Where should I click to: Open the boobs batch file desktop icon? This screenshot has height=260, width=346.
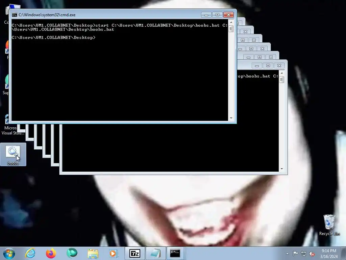pos(13,154)
